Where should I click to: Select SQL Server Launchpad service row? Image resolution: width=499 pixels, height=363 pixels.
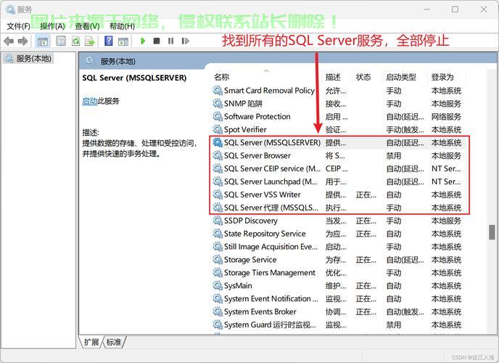pyautogui.click(x=337, y=181)
